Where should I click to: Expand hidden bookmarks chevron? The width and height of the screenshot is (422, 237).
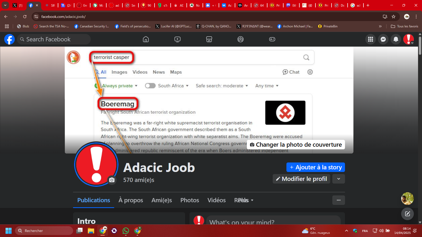tap(380, 26)
